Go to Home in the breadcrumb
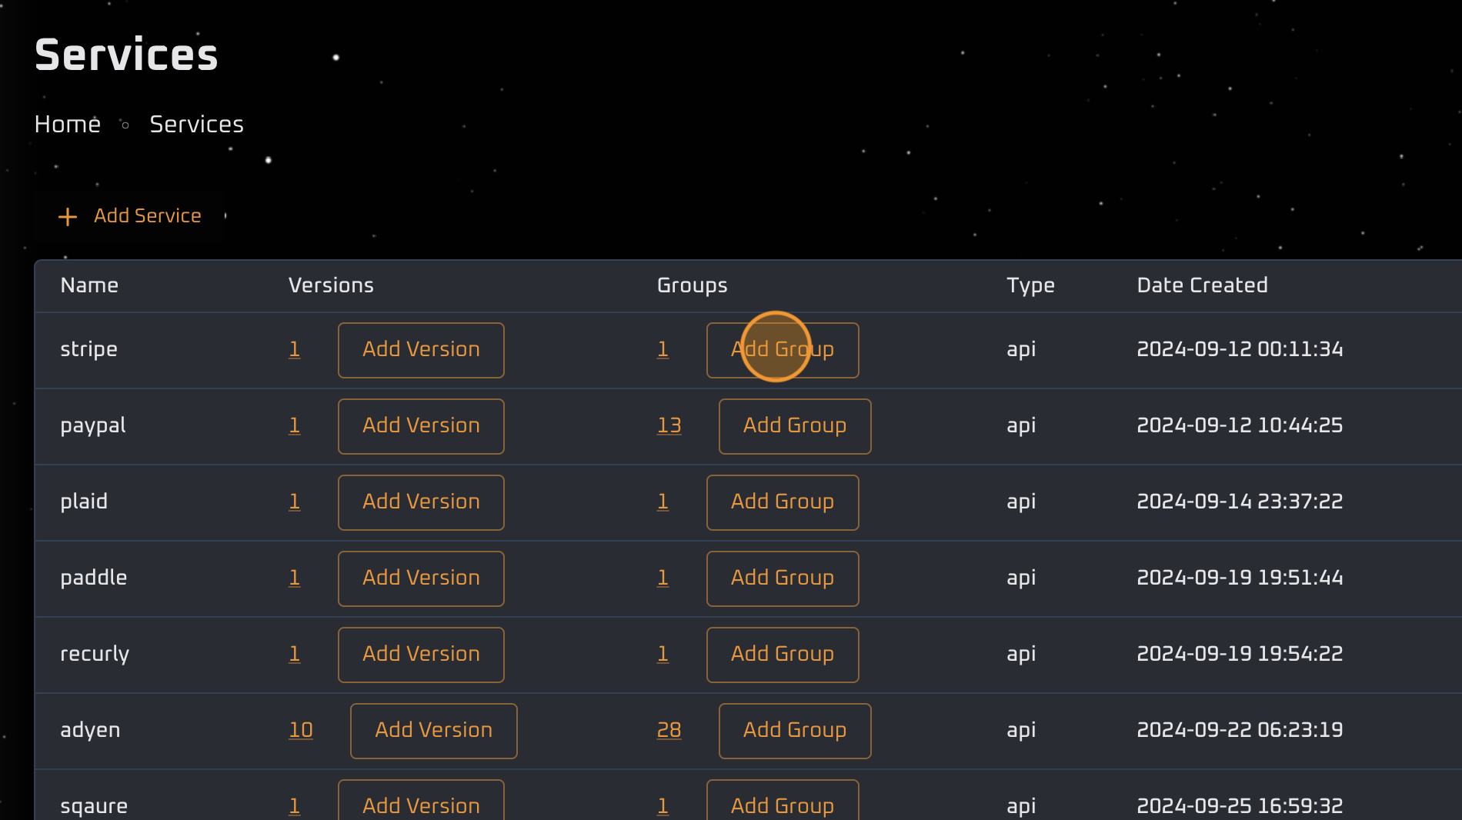Image resolution: width=1462 pixels, height=820 pixels. pos(68,124)
